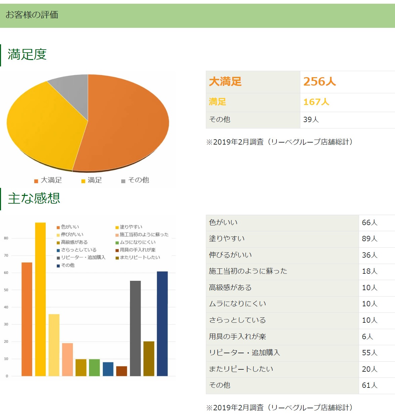Click the navy その他 bar in the bar chart
This screenshot has width=395, height=415.
tap(162, 323)
